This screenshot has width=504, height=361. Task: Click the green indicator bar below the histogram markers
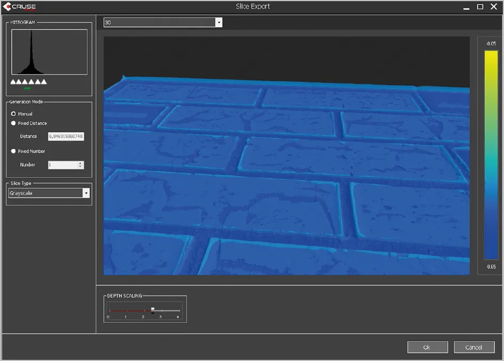click(27, 88)
